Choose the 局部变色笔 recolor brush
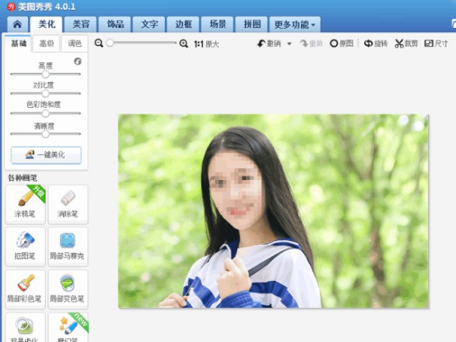 click(68, 289)
